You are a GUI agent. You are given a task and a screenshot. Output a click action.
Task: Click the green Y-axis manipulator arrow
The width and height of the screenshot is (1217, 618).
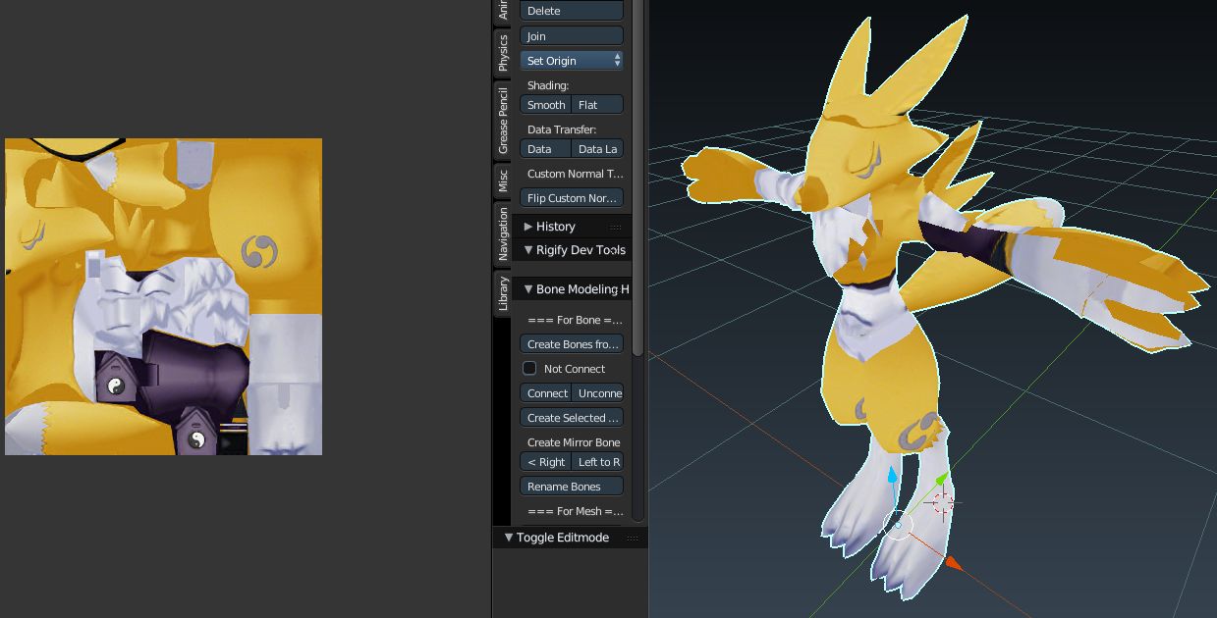941,480
